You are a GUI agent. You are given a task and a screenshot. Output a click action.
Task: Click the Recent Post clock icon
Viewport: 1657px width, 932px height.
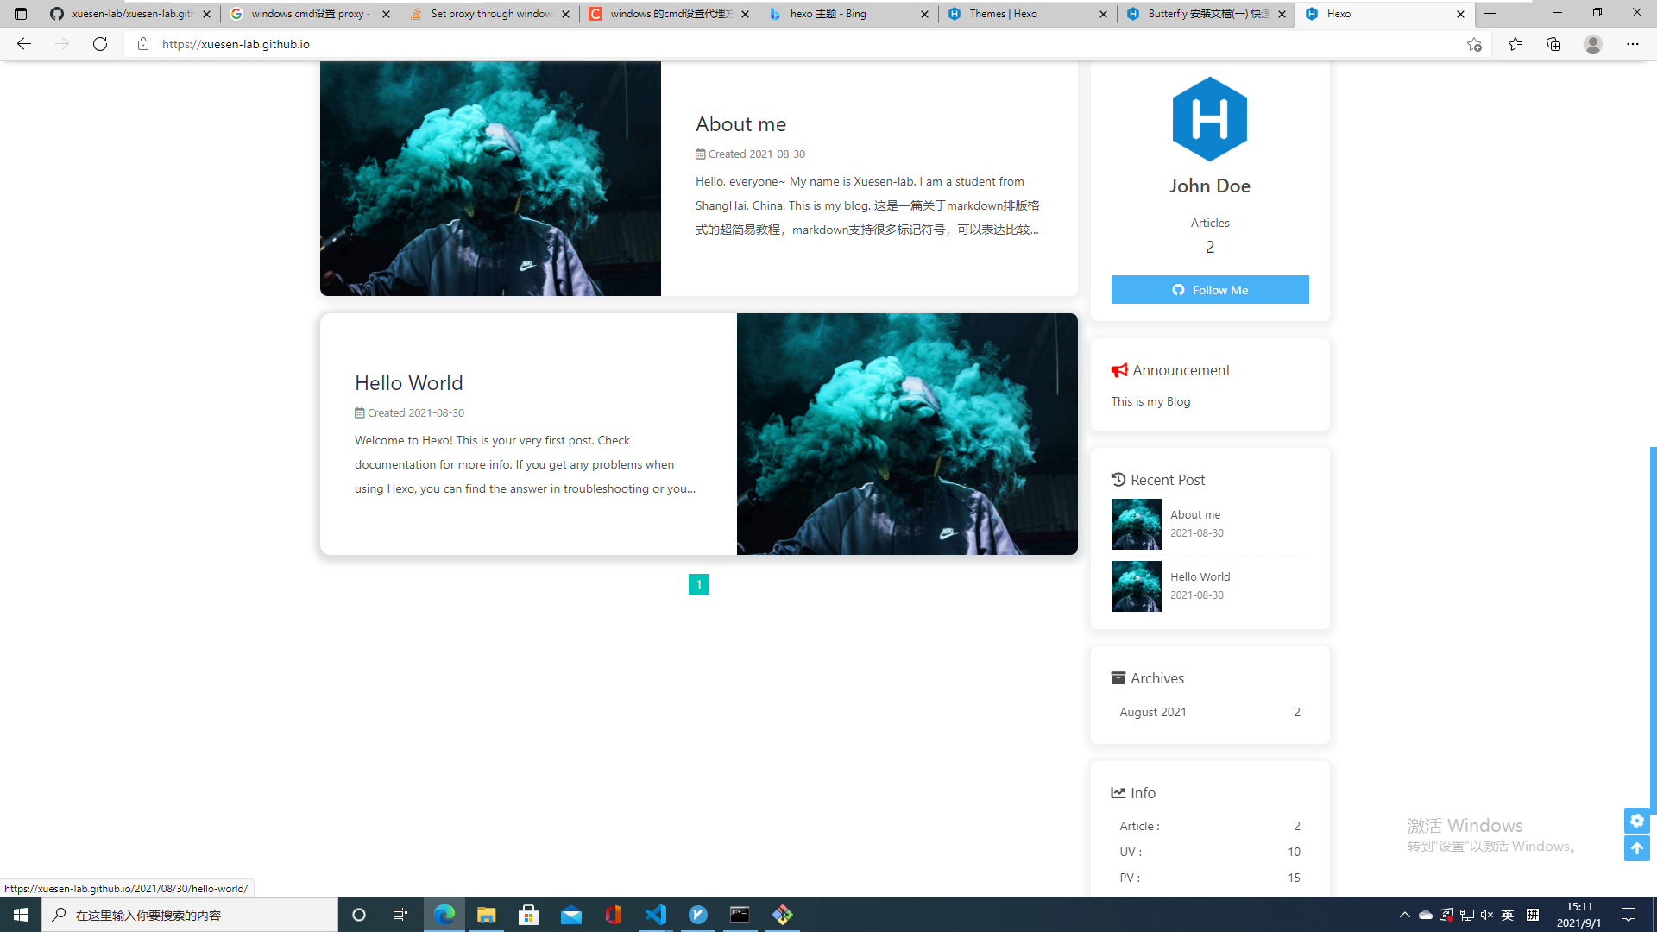(1118, 479)
